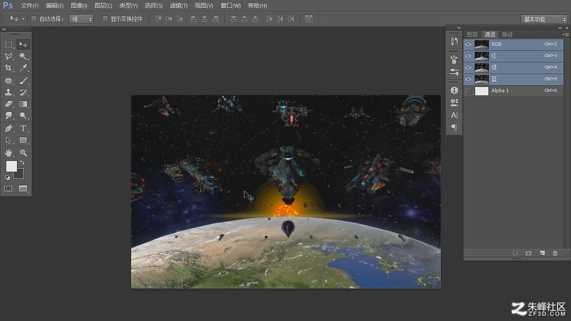571x321 pixels.
Task: Select the Brush tool
Action: (23, 81)
